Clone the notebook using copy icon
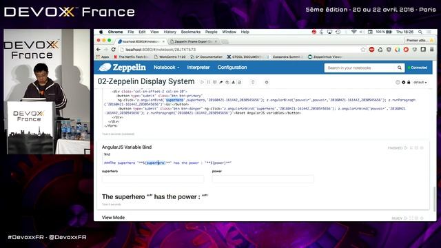Viewport: 441px width, 248px height. (x=227, y=82)
